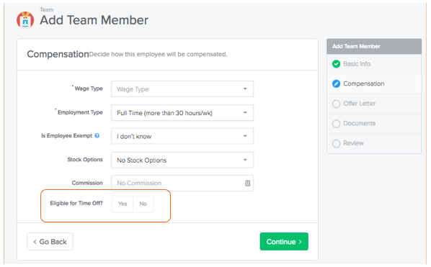This screenshot has width=431, height=267.
Task: Select the Offer Letter step circle
Action: tap(336, 104)
